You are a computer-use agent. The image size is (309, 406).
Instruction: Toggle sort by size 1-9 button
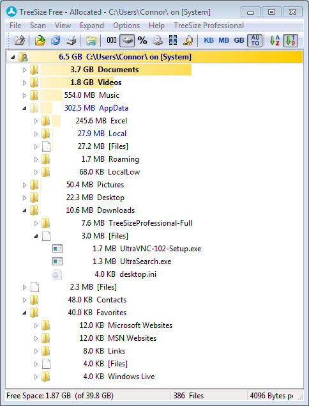tap(290, 41)
